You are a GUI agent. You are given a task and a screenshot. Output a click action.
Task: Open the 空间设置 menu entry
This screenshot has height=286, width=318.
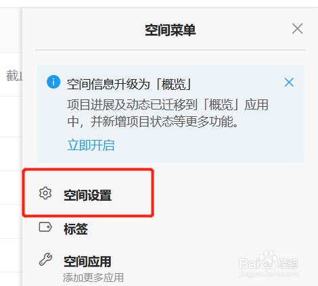(88, 195)
